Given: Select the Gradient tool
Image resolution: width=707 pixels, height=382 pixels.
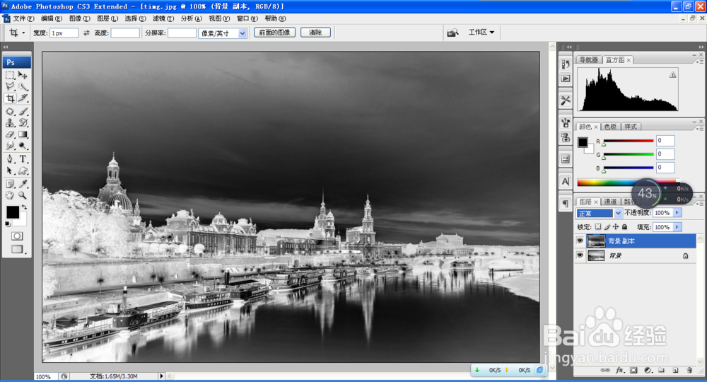Looking at the screenshot, I should [x=23, y=134].
